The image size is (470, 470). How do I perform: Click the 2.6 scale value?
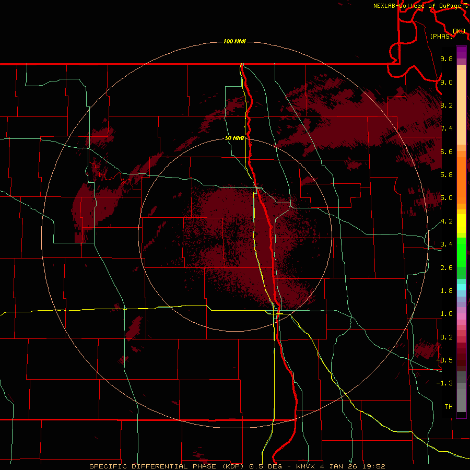click(x=446, y=268)
